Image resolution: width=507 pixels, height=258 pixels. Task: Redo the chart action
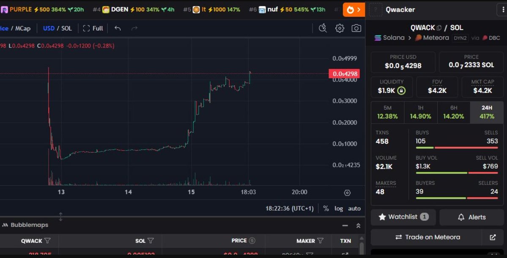click(134, 28)
